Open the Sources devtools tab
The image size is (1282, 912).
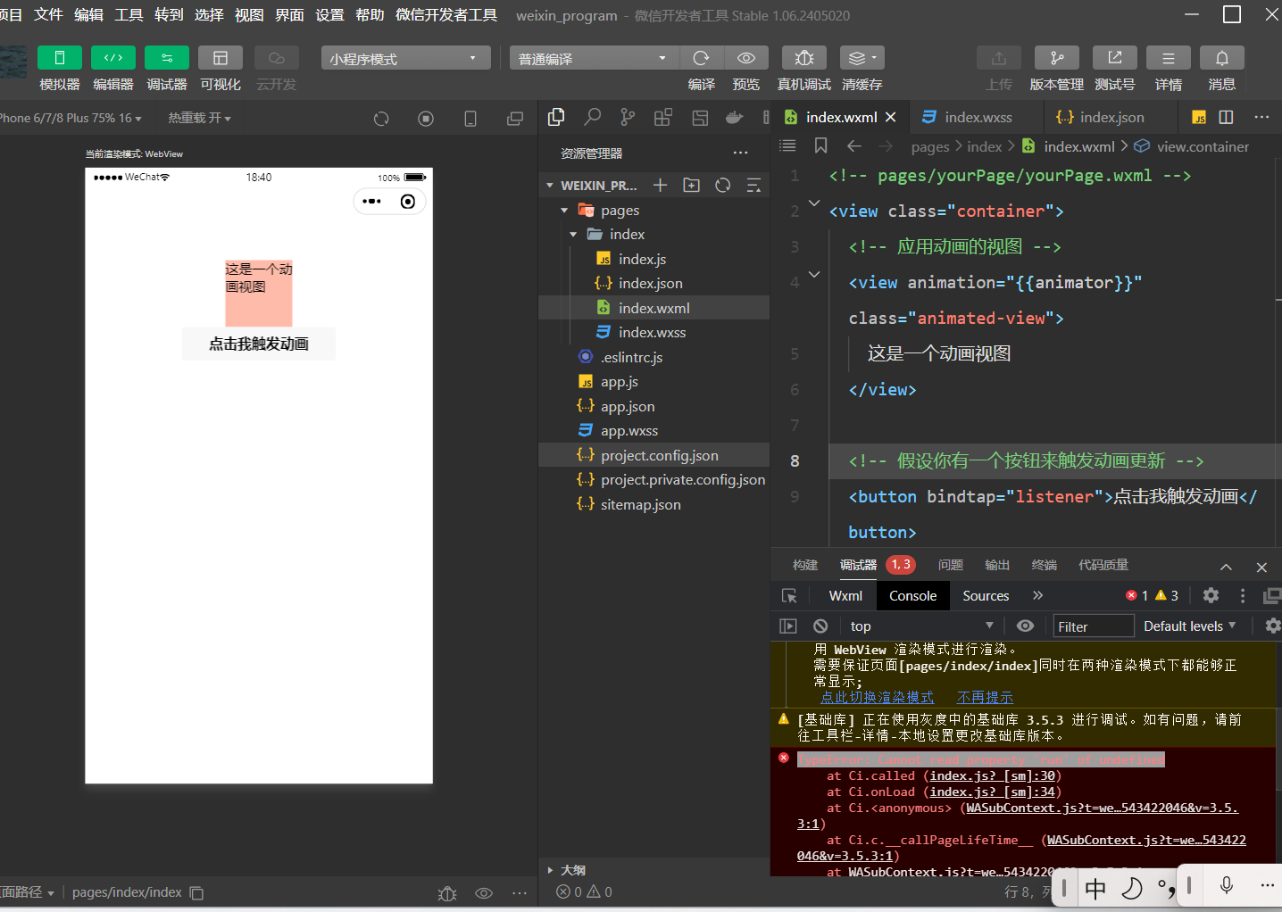click(x=986, y=596)
